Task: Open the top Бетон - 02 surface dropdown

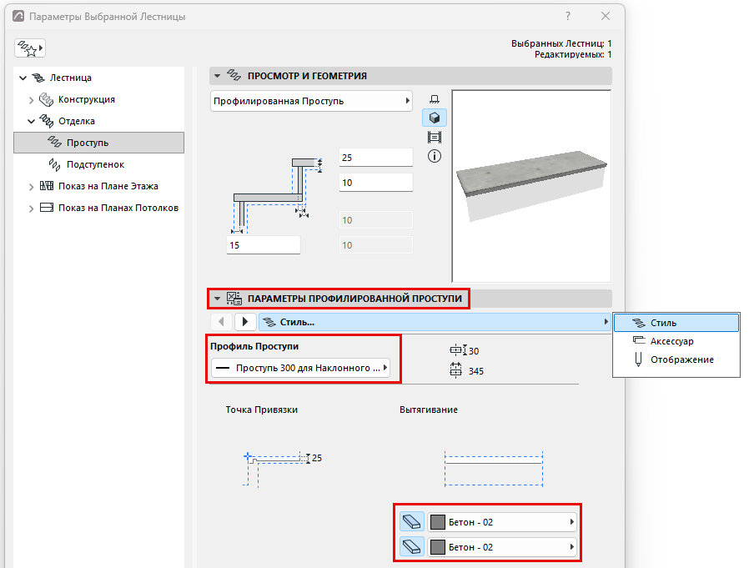Action: pos(502,522)
